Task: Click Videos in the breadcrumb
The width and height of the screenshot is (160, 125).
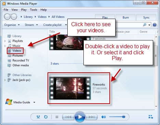Action: click(x=42, y=17)
